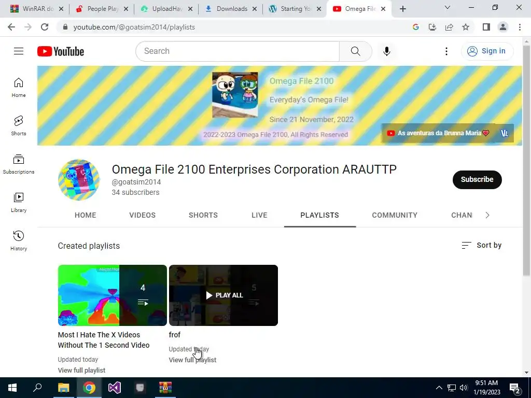Click the Sign in button
531x398 pixels.
tap(487, 51)
